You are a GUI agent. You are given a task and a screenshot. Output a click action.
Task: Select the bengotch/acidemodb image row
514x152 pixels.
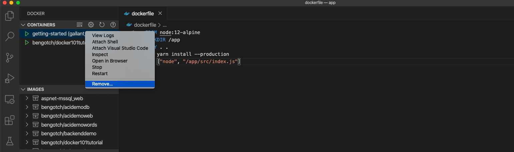coord(69,107)
